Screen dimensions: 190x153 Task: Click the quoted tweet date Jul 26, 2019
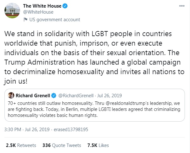(109, 96)
